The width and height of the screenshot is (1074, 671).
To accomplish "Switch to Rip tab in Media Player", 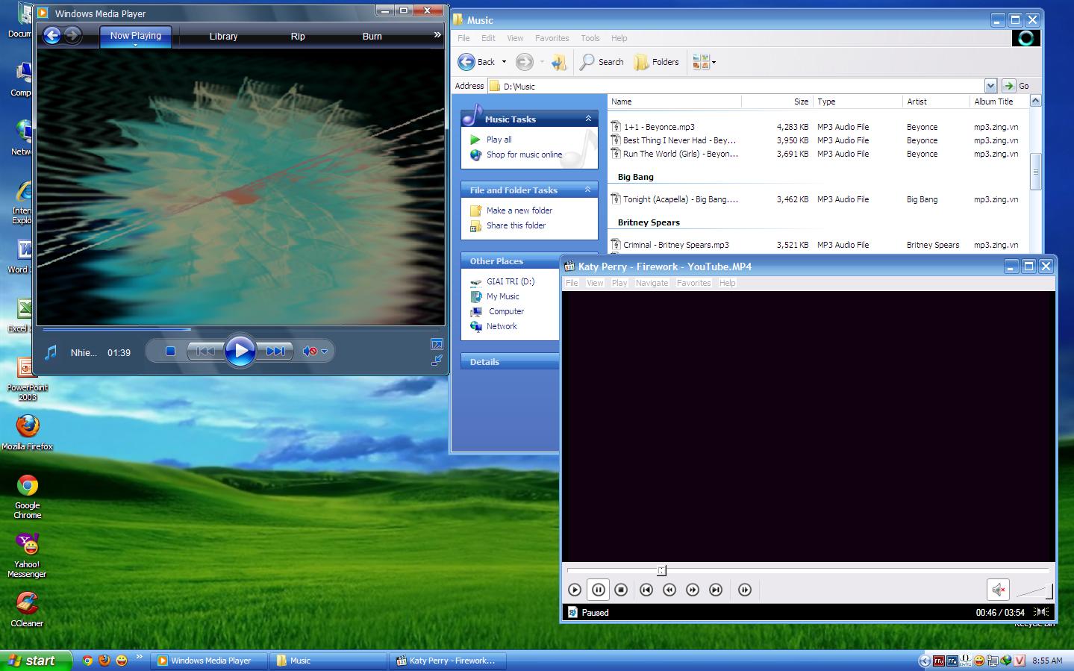I will pos(298,36).
